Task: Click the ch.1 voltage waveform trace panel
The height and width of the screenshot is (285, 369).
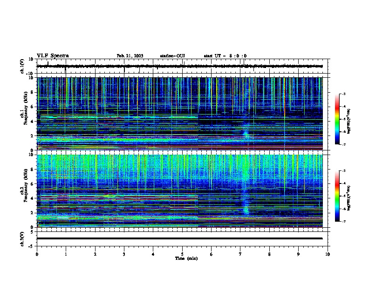Action: 182,66
